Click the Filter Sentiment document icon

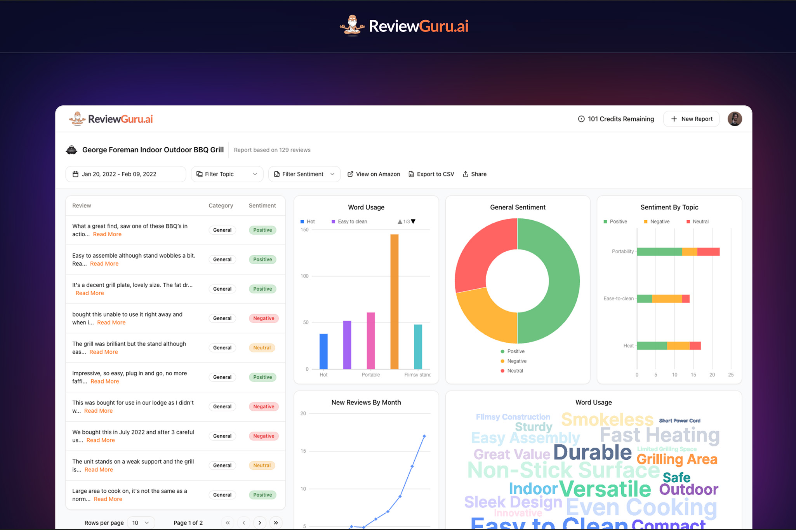[277, 174]
